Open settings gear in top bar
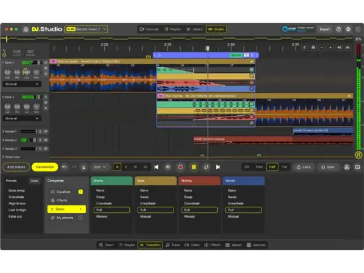Screen dimensions: 364x273 point(348,29)
